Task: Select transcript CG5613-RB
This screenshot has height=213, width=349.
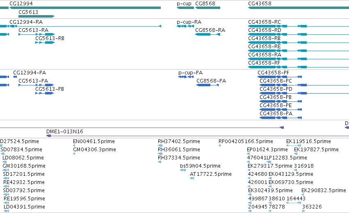Action: coord(50,38)
